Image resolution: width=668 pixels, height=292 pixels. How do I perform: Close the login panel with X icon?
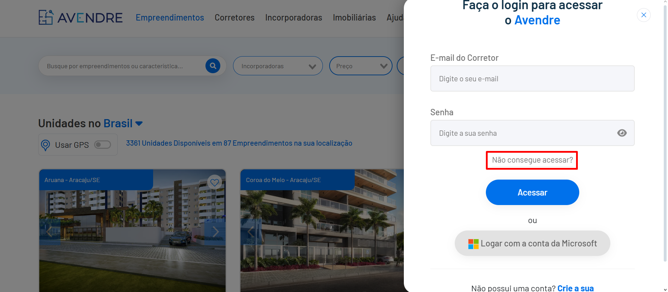click(x=644, y=15)
